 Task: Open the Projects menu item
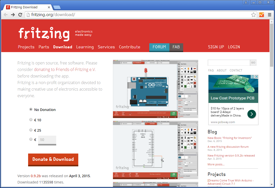point(26,47)
